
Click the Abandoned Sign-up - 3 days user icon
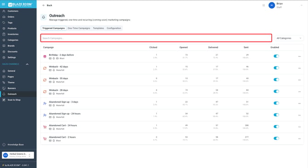[x=45, y=103]
